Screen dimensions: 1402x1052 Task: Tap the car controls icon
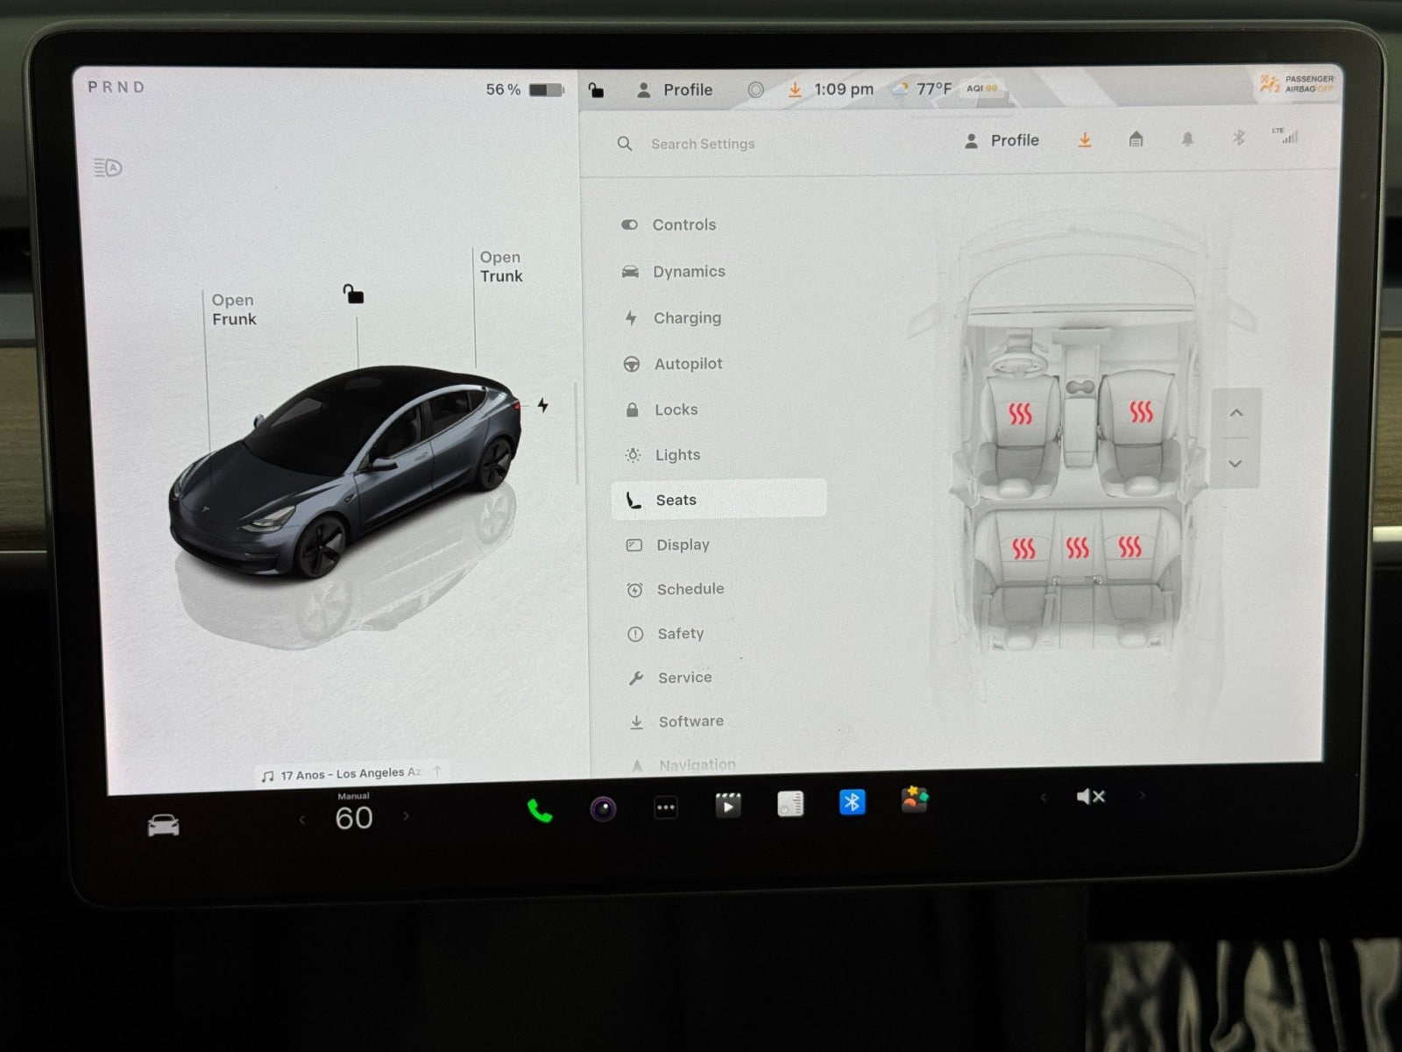[163, 826]
